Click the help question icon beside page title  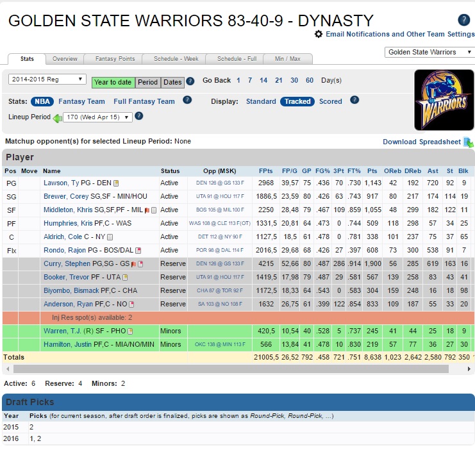(463, 20)
